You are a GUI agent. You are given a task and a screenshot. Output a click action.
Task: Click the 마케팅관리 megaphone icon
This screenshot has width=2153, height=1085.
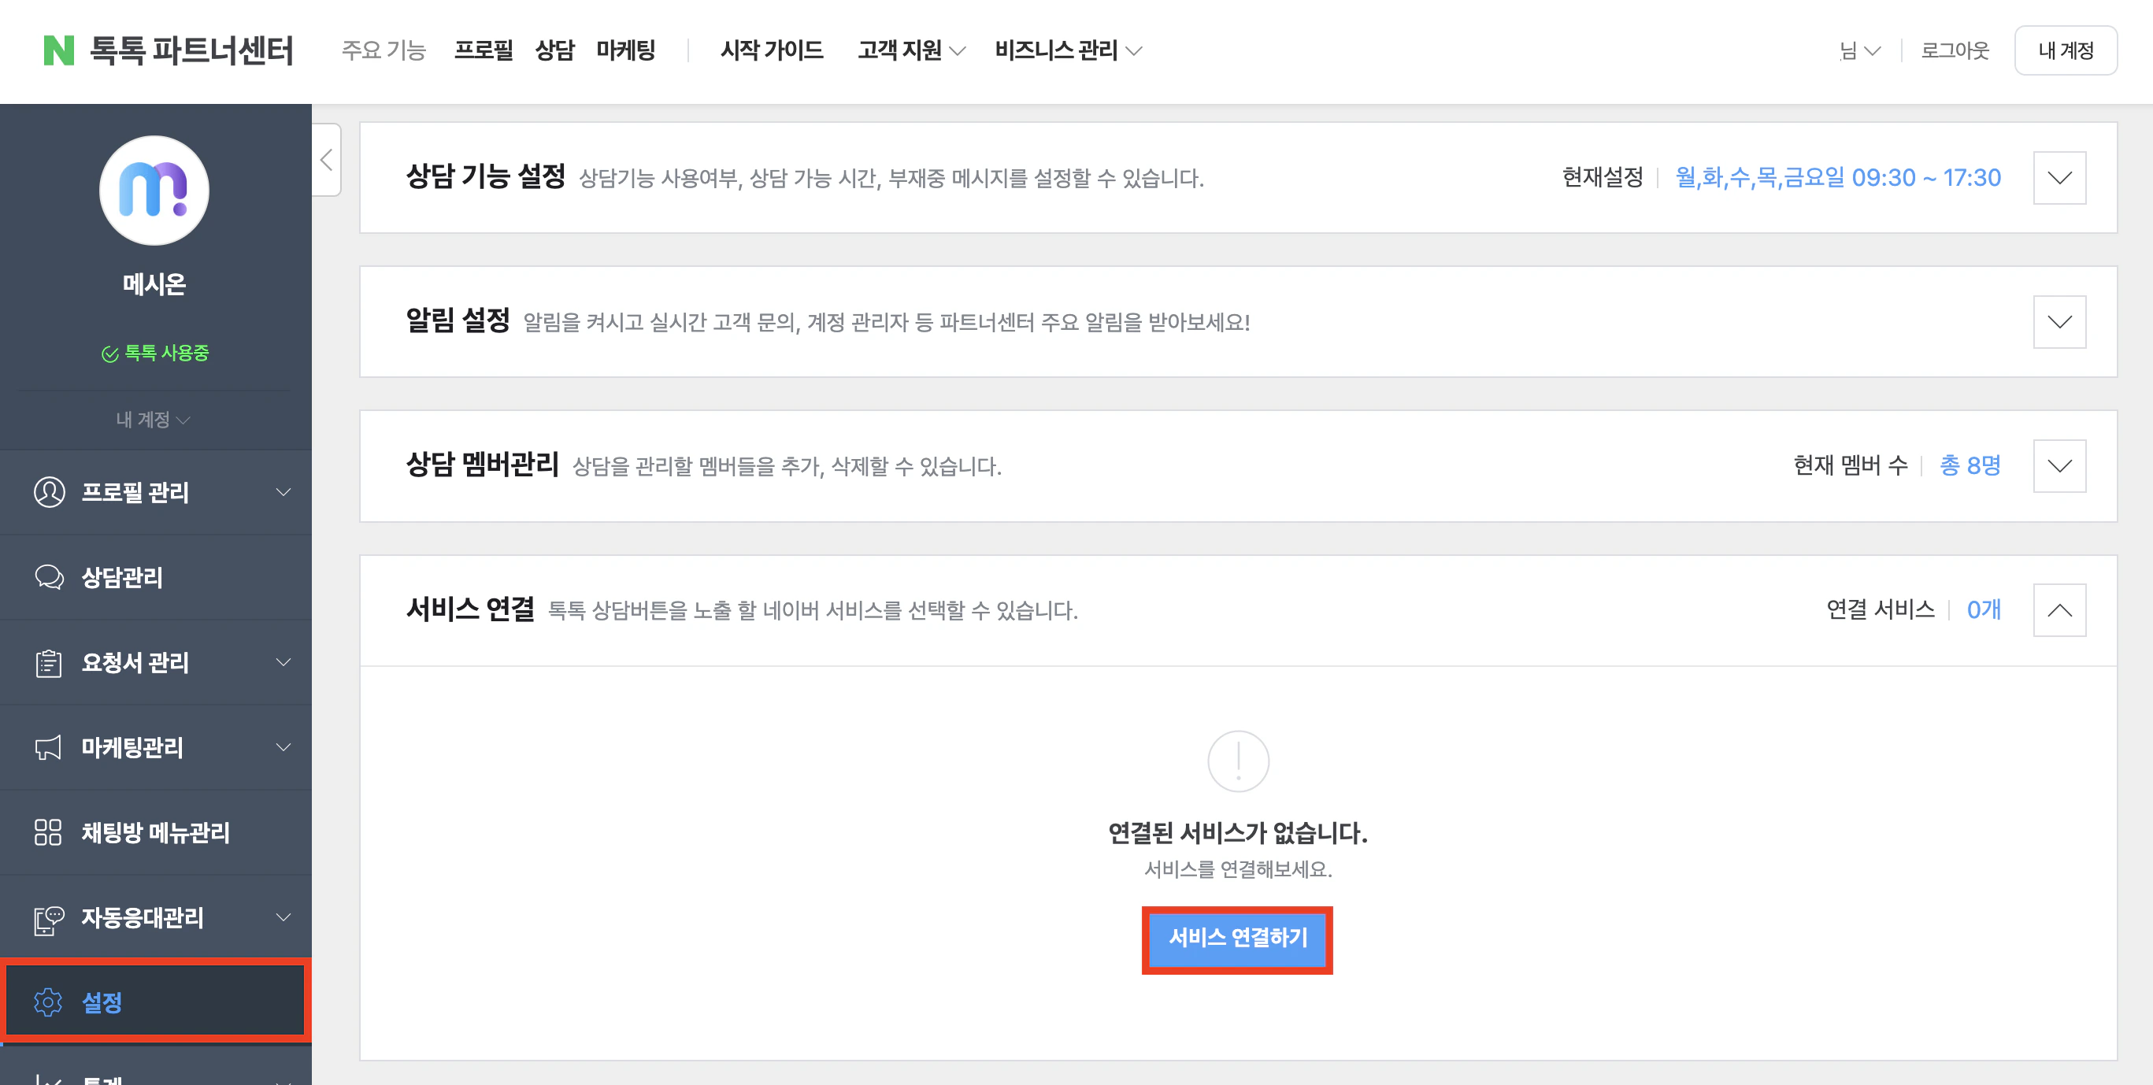tap(49, 748)
